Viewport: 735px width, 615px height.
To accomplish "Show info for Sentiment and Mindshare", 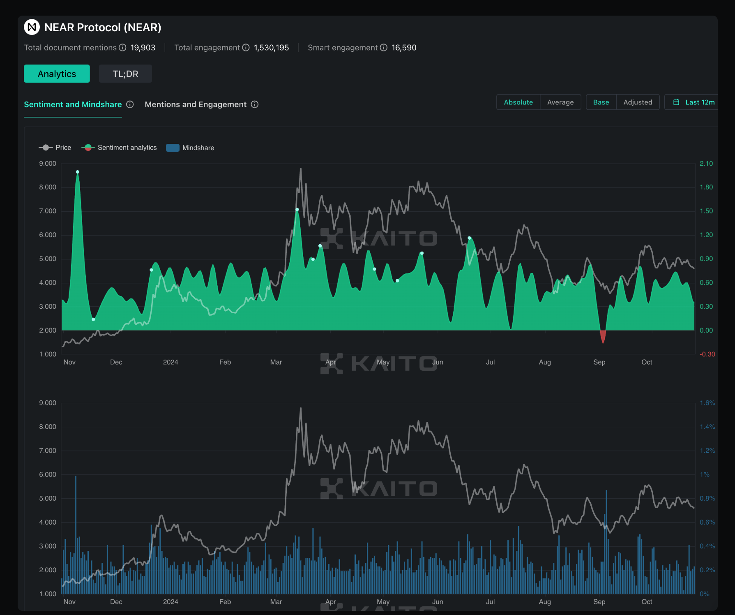I will (x=130, y=104).
